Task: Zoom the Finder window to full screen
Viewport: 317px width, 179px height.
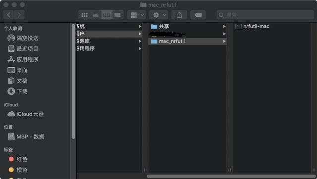Action: pyautogui.click(x=22, y=4)
